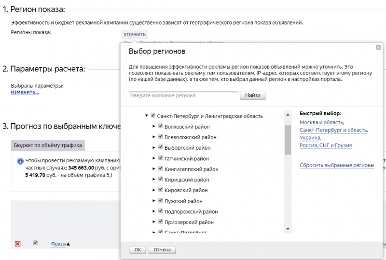Click the region name search field
The height and width of the screenshot is (260, 386).
pyautogui.click(x=183, y=95)
